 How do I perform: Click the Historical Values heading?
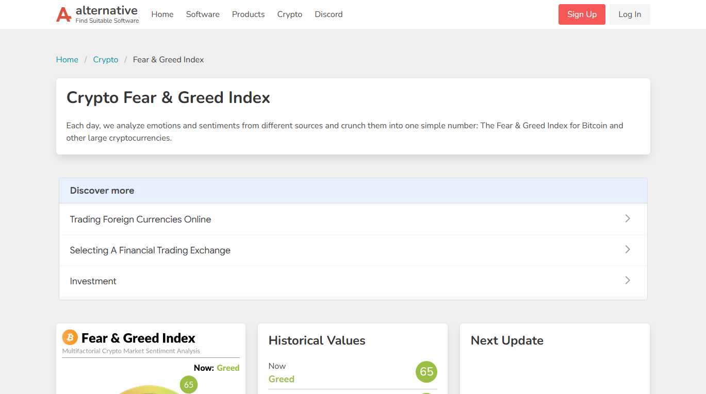pos(317,340)
